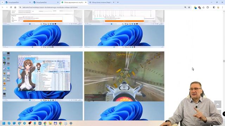Viewport: 225px width, 126px height.
Task: Open a new browser tab
Action: [x=118, y=2]
